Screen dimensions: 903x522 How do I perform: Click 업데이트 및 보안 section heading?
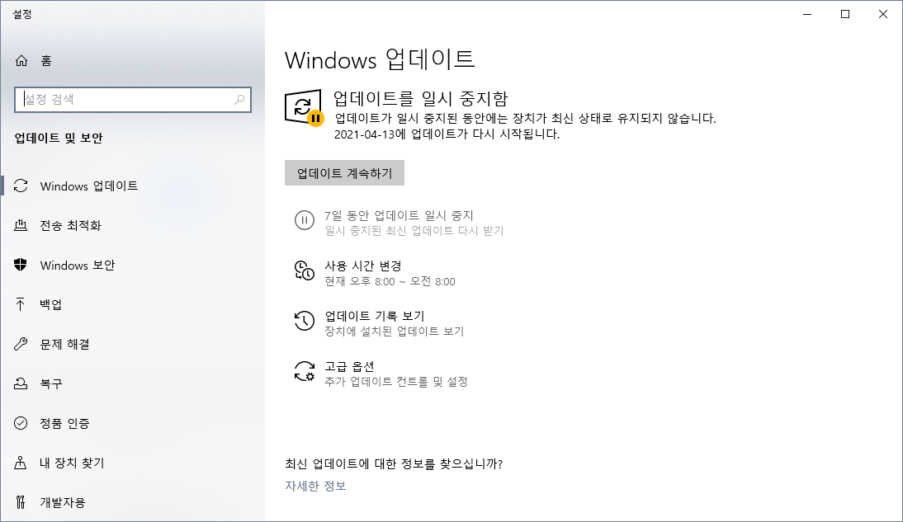click(58, 138)
